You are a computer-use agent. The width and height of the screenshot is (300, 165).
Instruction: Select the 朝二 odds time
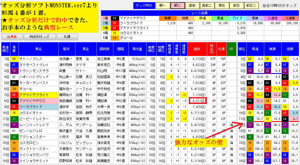[178, 5]
